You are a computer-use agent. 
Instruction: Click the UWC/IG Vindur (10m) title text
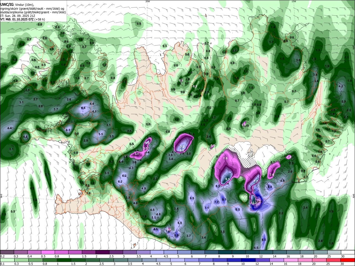(17, 4)
